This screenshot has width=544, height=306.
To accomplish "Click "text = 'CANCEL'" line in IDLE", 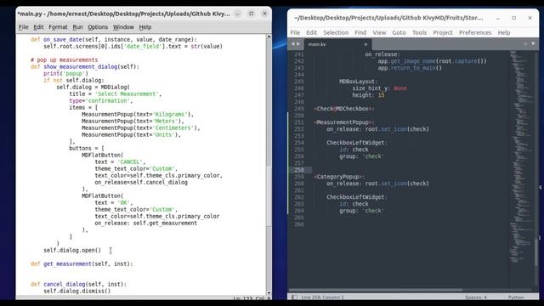I will (x=120, y=162).
